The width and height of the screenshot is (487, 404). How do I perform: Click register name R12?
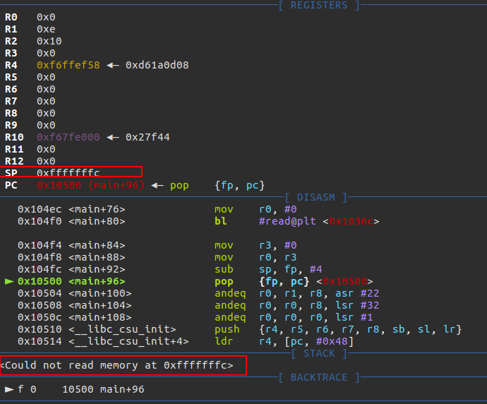click(x=14, y=161)
